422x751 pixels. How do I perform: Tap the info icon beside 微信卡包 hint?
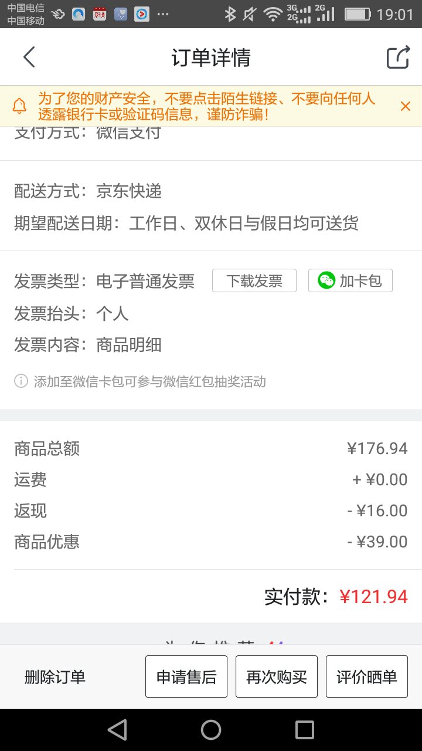click(21, 382)
